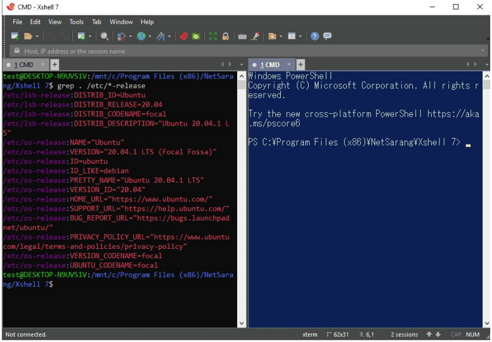Click right terminal scrollbar up arrow

click(x=487, y=76)
